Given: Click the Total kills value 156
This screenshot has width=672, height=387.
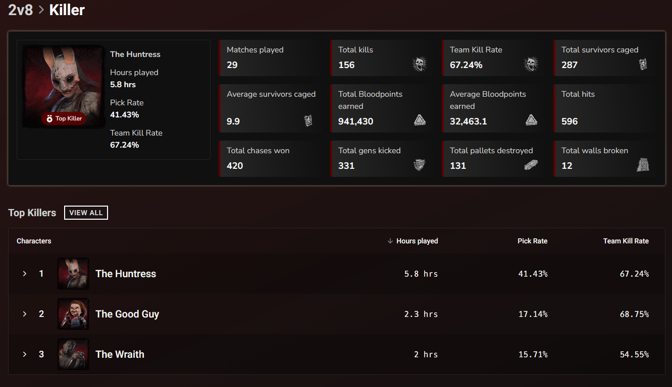Looking at the screenshot, I should [x=346, y=65].
